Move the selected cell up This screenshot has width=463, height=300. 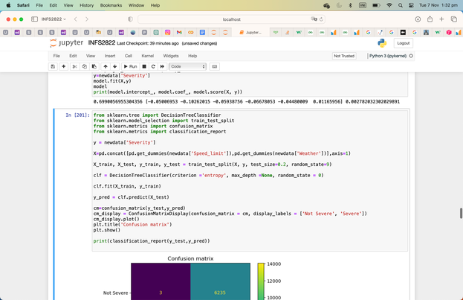click(106, 66)
